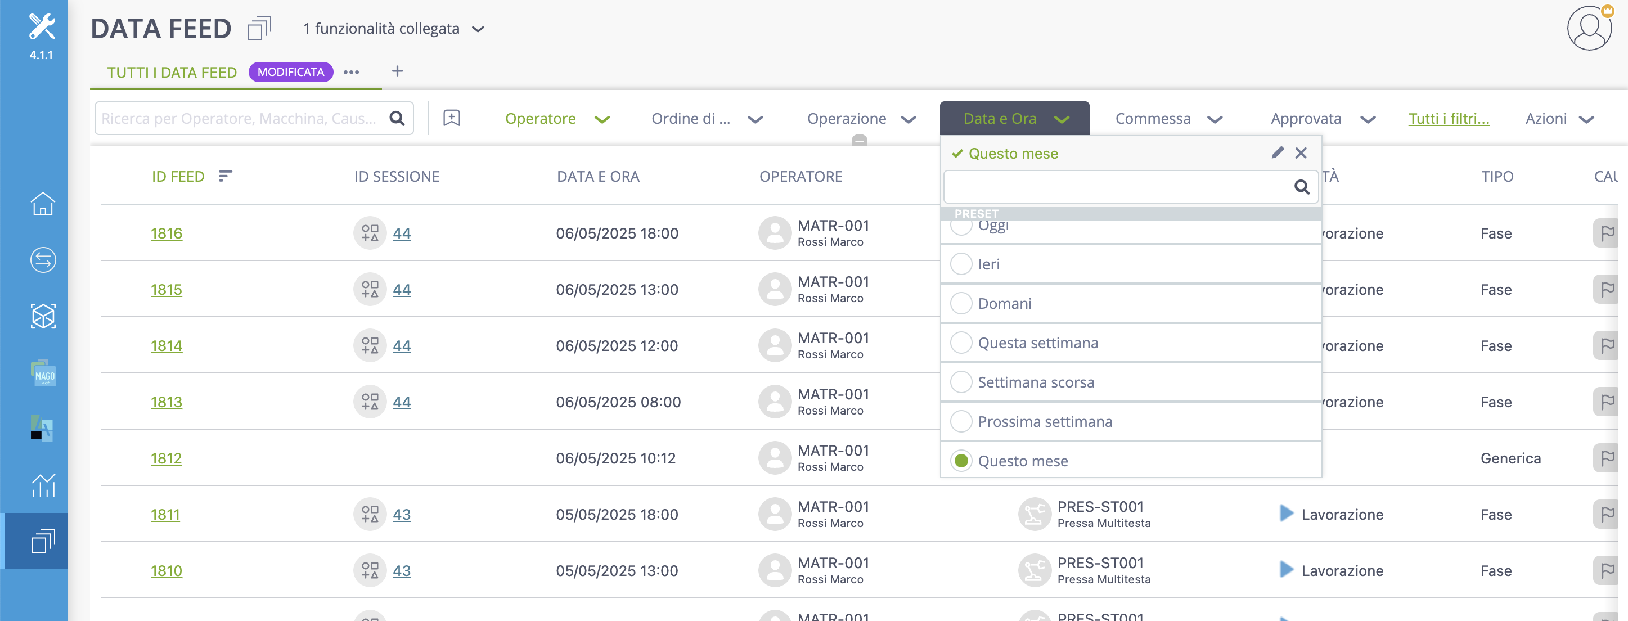This screenshot has width=1628, height=621.
Task: Open the chart analytics sidebar icon
Action: tap(43, 485)
